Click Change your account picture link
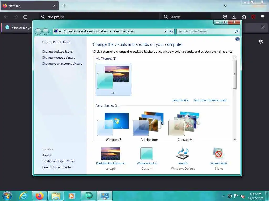269x201 pixels. click(62, 64)
